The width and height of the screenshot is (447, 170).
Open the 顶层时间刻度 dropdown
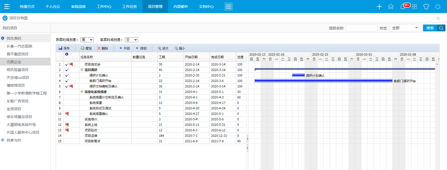point(87,40)
